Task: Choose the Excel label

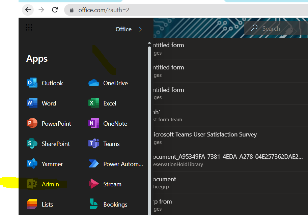Action: 110,103
